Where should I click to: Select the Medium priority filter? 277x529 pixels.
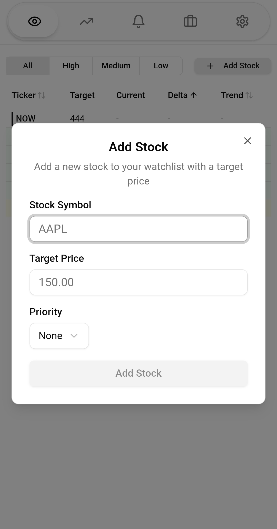(116, 66)
